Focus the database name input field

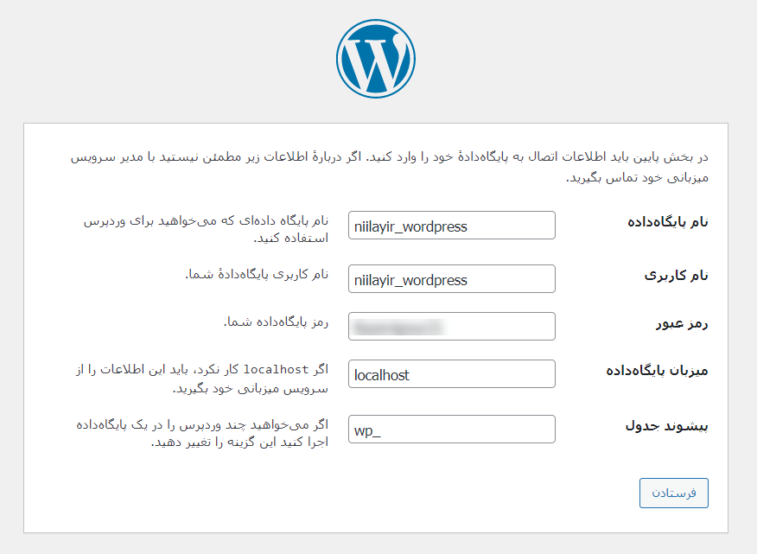click(451, 225)
